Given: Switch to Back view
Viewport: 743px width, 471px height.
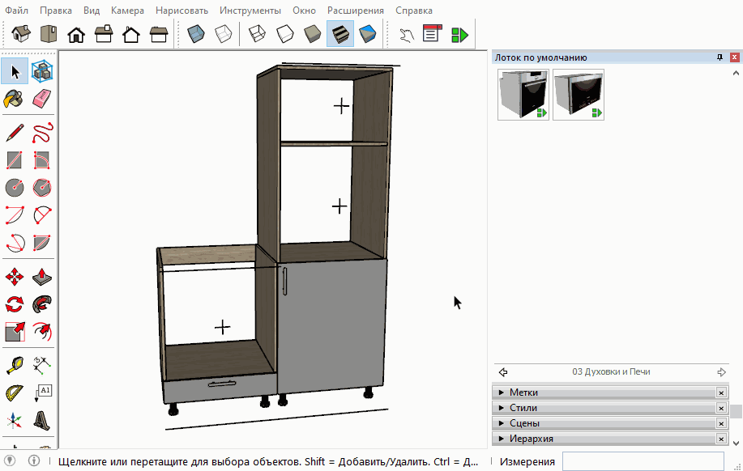Looking at the screenshot, I should [130, 34].
